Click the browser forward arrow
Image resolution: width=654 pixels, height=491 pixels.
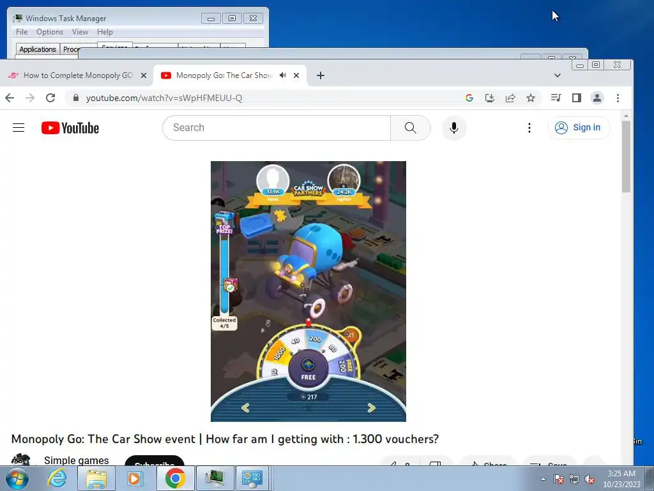point(30,98)
